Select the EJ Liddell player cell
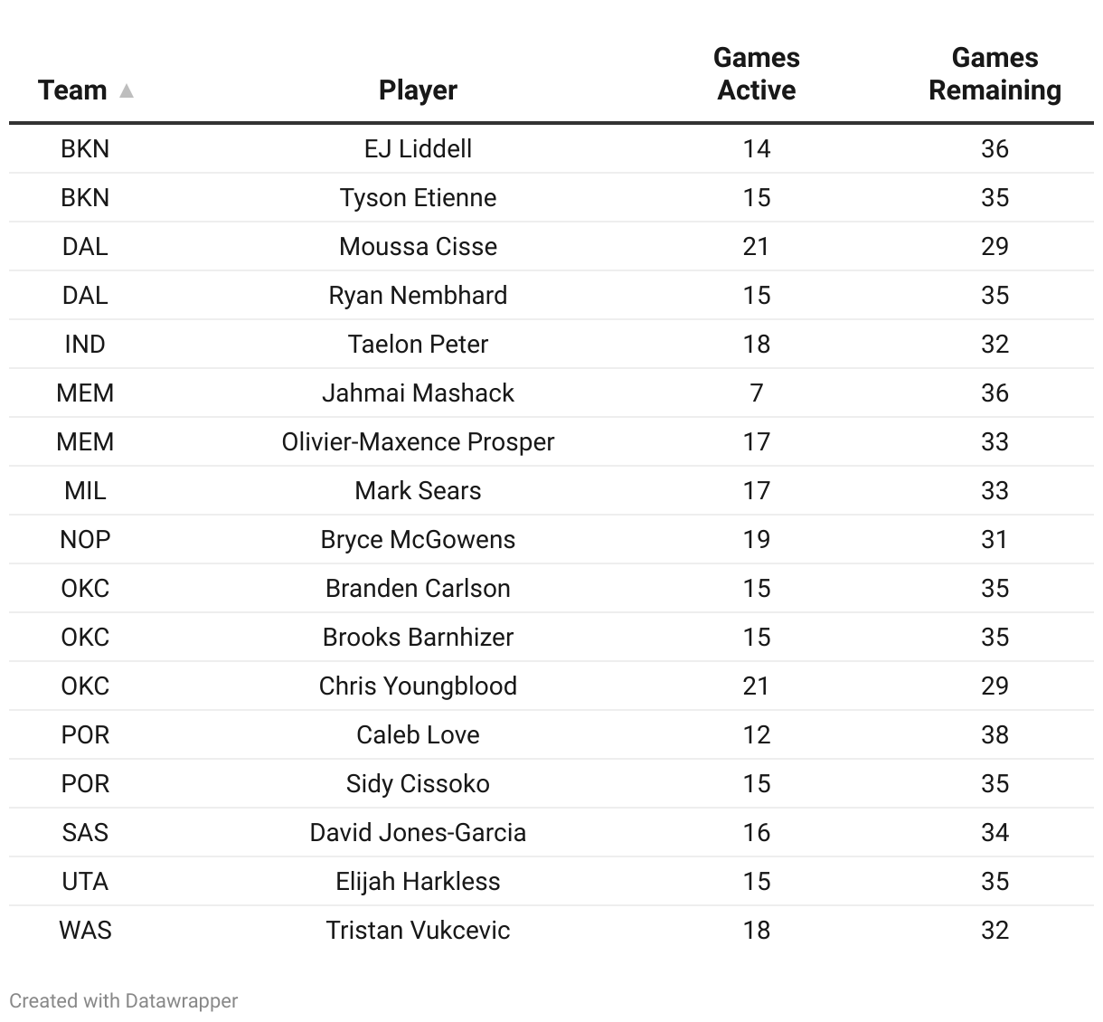The image size is (1103, 1022). click(418, 148)
